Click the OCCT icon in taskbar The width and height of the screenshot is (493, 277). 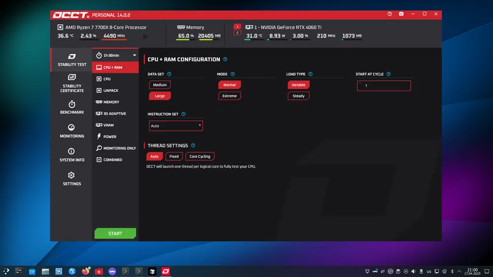click(166, 271)
